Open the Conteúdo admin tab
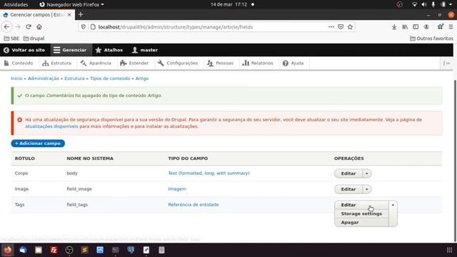Screen dimensions: 457x257 coord(19,64)
